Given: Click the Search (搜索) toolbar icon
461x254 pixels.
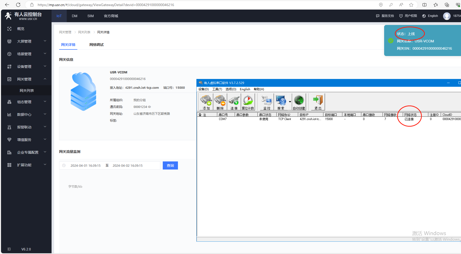Looking at the screenshot, I should [x=281, y=102].
